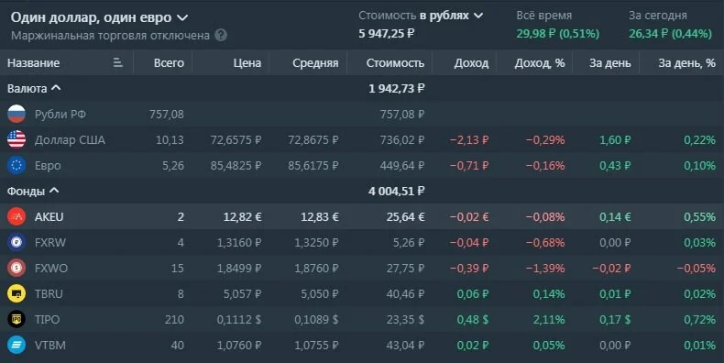Select the FXRW row name

49,242
